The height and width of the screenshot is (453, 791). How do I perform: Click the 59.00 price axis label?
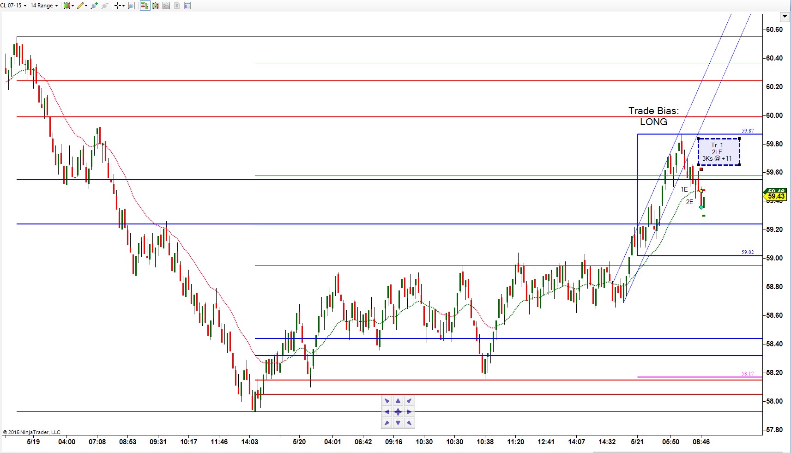click(774, 258)
